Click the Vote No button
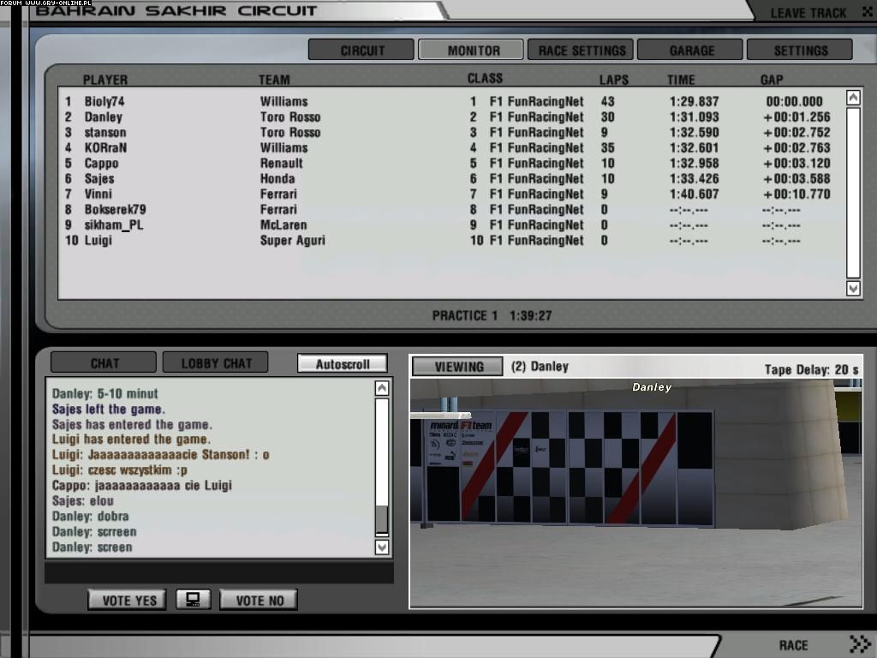 point(259,600)
